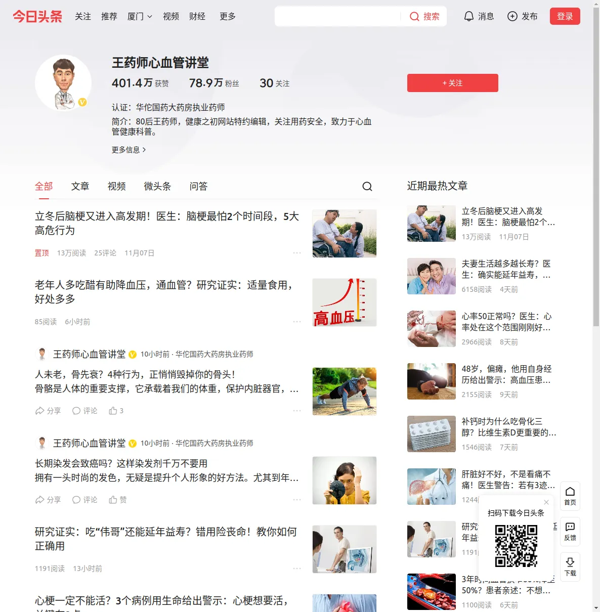Open 视频 in top navigation

[x=171, y=17]
